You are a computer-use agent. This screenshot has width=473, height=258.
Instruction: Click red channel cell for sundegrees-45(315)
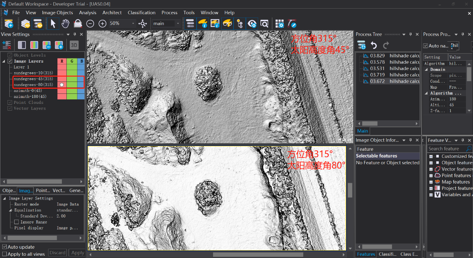click(62, 79)
